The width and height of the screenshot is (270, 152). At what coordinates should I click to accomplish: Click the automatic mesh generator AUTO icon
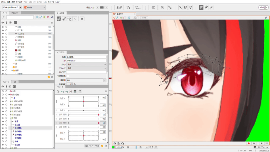[138, 7]
